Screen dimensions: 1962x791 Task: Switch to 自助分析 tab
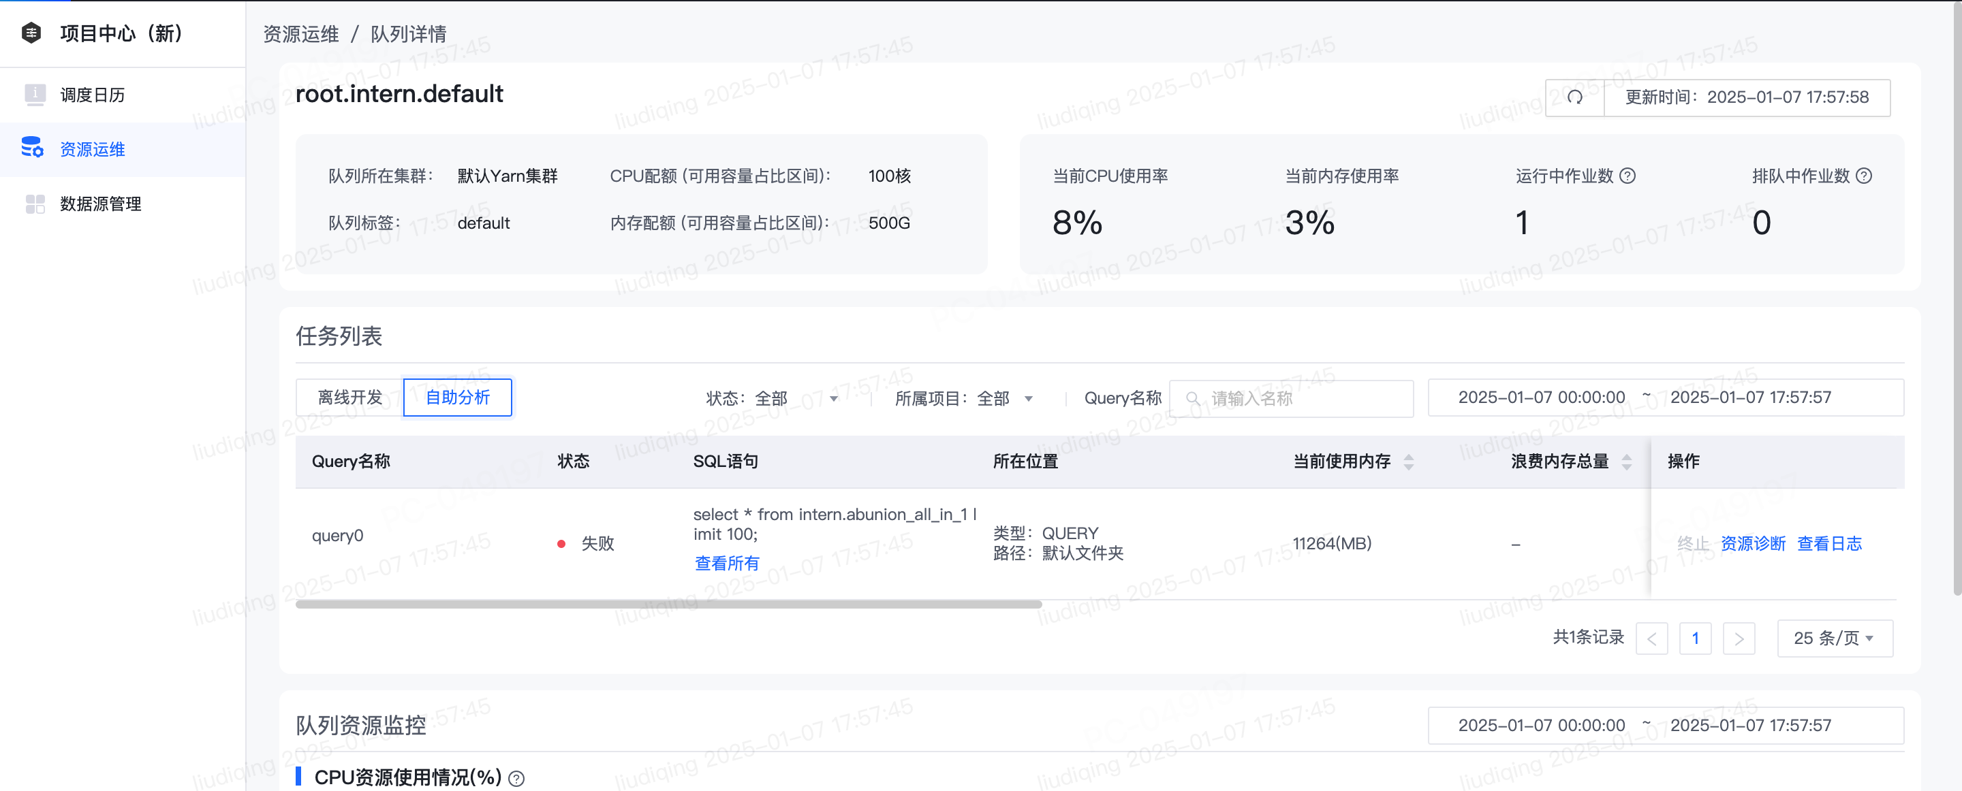457,398
